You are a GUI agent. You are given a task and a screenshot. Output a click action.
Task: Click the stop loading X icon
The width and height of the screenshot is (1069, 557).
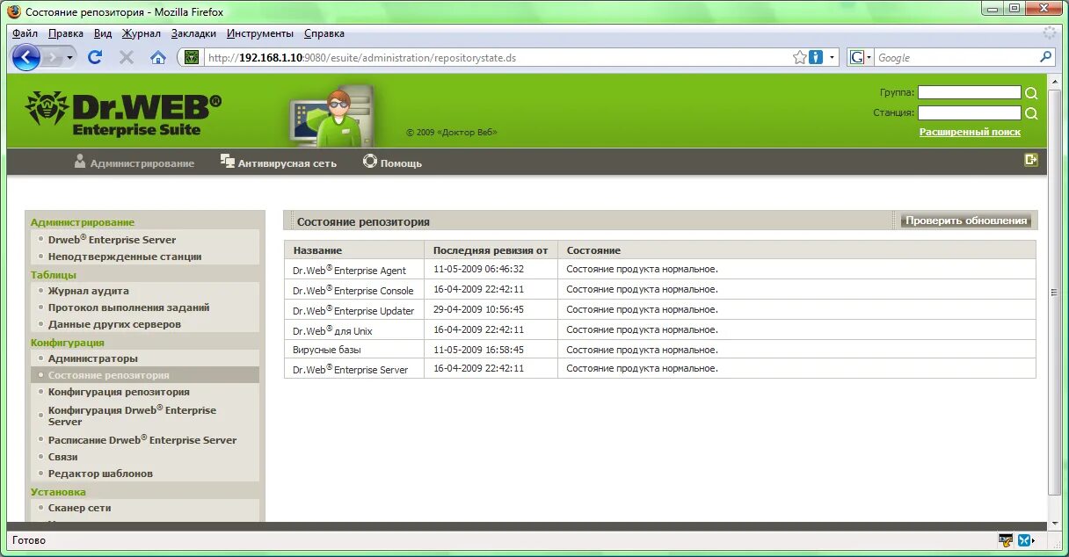click(127, 57)
